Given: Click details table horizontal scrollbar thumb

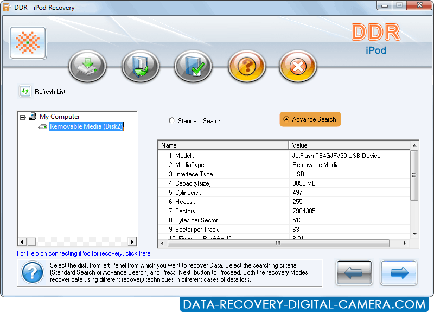Looking at the screenshot, I should tap(278, 243).
